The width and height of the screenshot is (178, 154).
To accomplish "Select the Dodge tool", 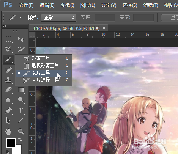I will point(21,100).
